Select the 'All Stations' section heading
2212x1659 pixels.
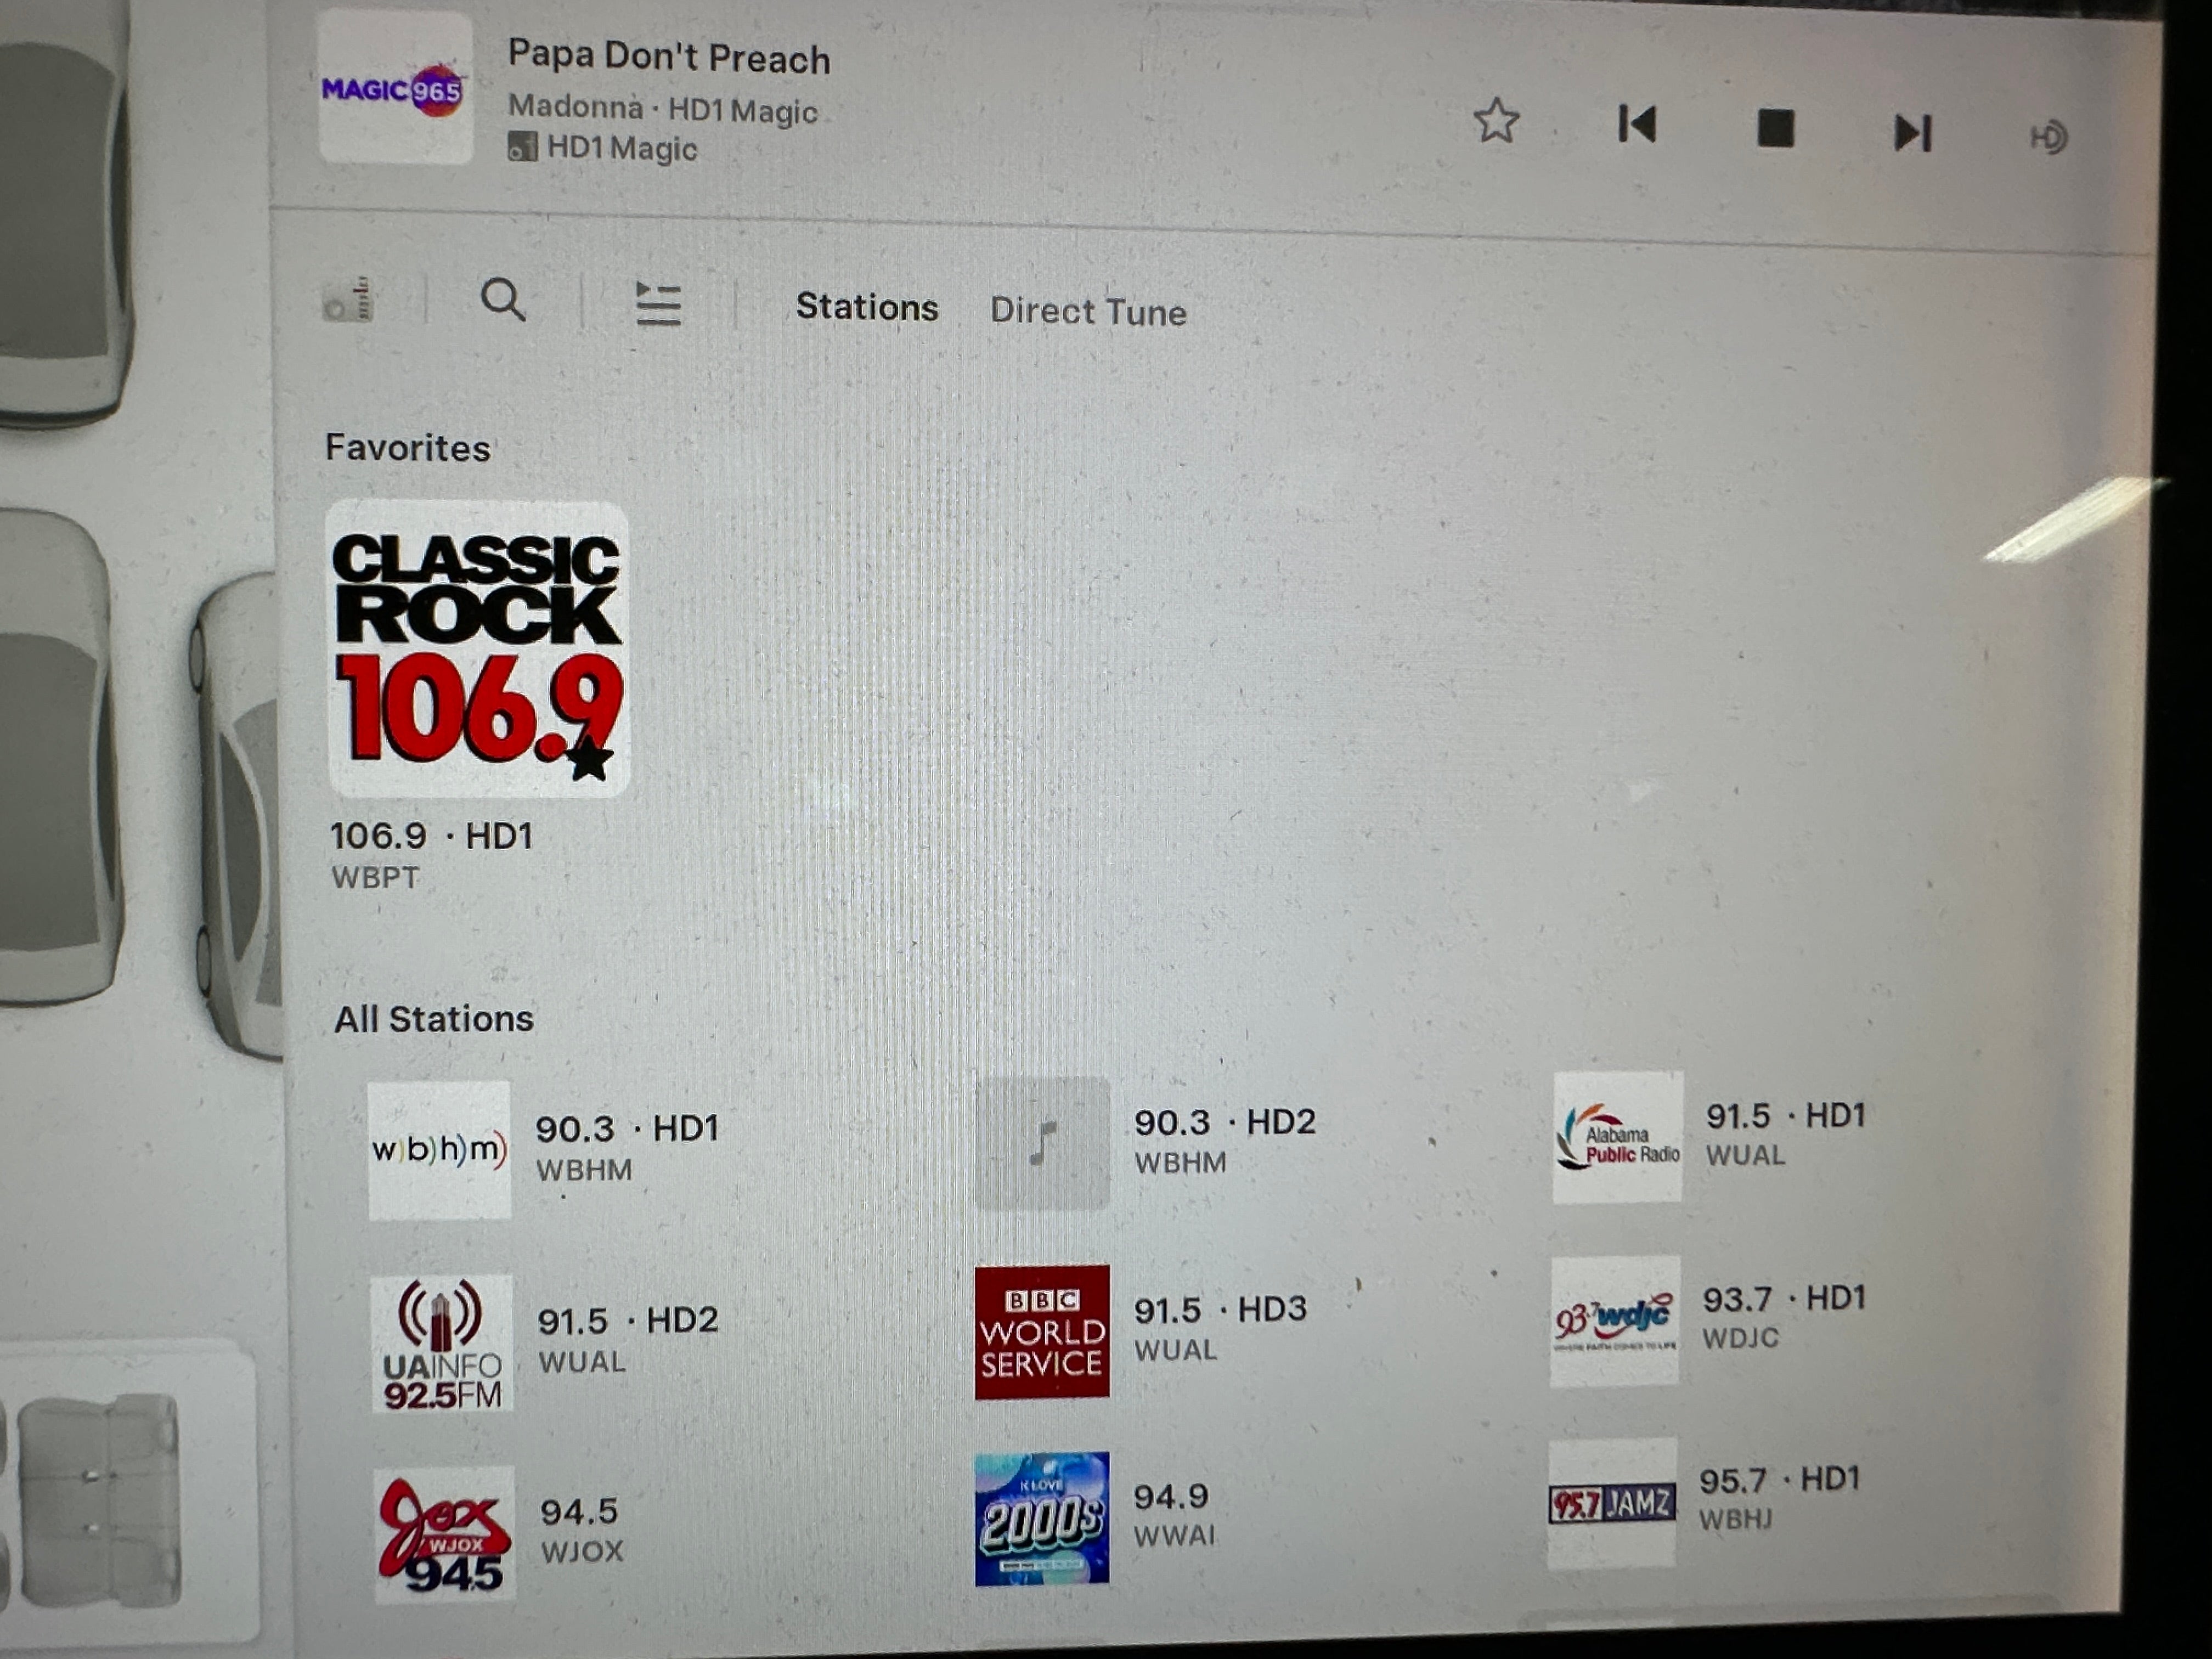click(x=434, y=1019)
